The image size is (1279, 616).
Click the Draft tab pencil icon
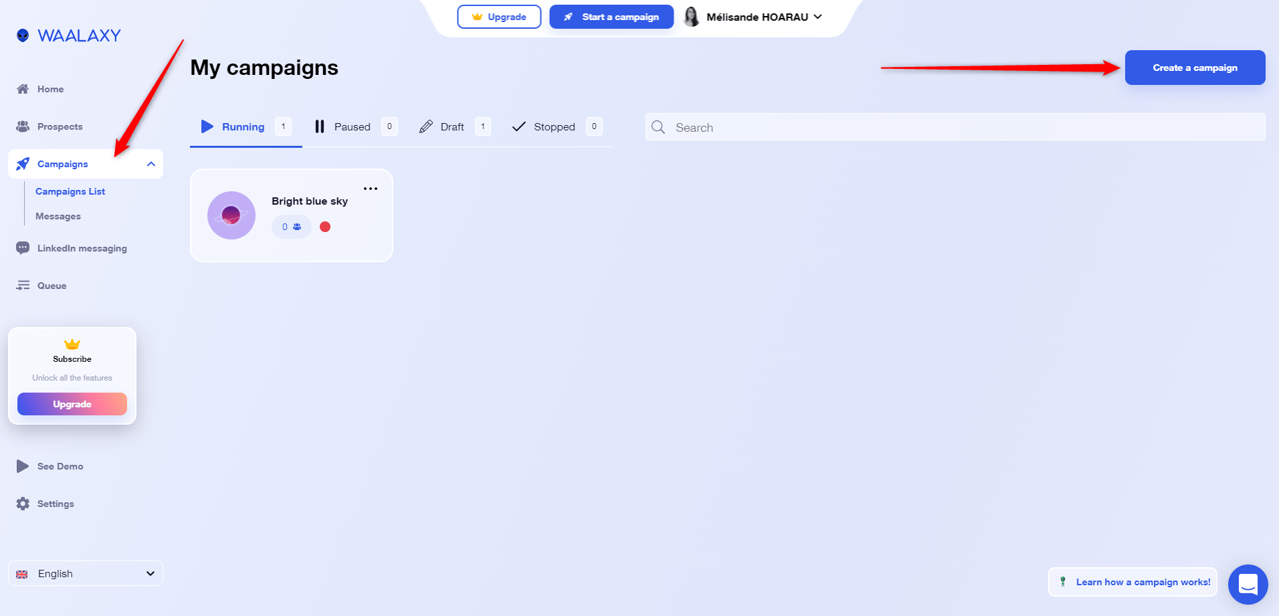pyautogui.click(x=426, y=126)
